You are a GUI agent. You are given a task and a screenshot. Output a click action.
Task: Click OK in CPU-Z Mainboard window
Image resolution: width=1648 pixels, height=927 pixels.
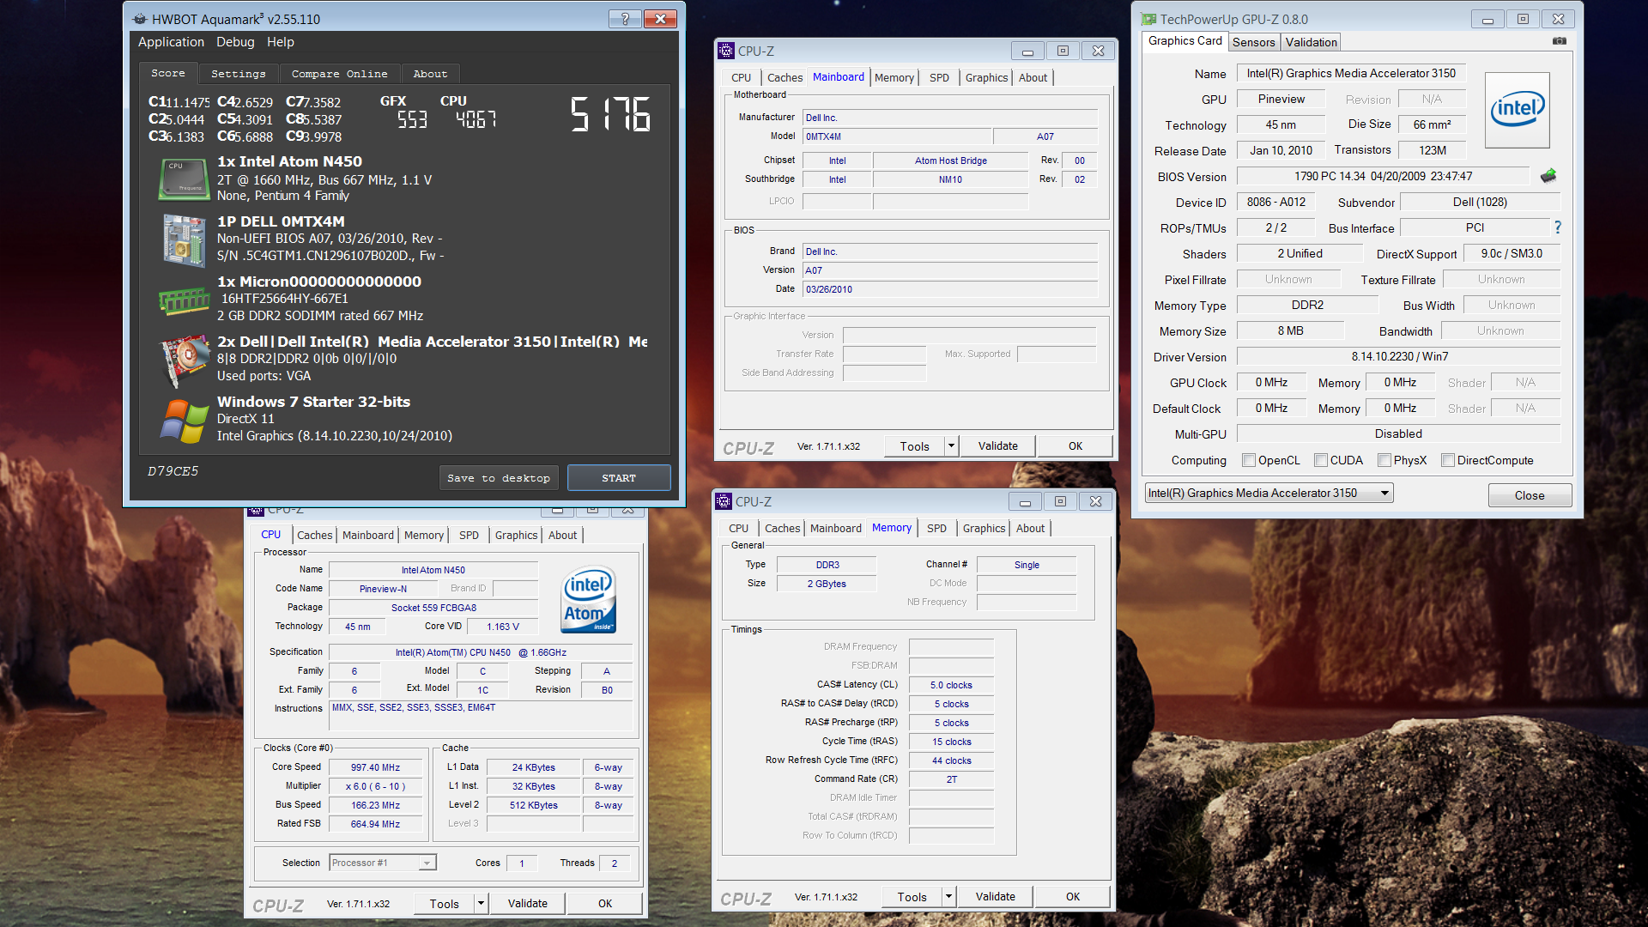pos(1075,445)
